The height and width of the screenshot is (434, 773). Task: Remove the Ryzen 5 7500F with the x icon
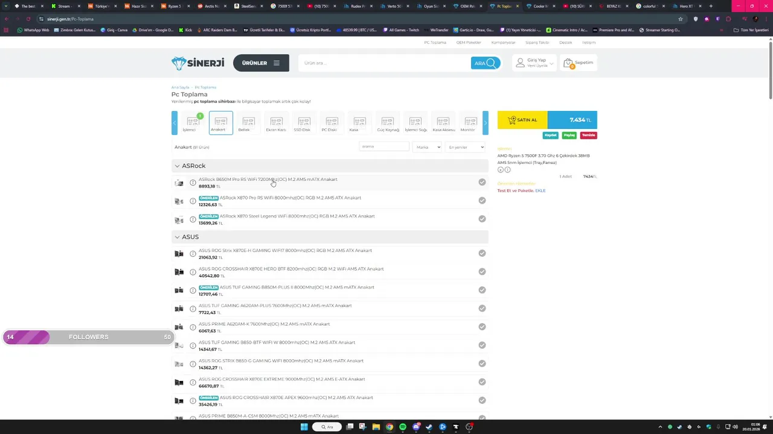click(500, 170)
